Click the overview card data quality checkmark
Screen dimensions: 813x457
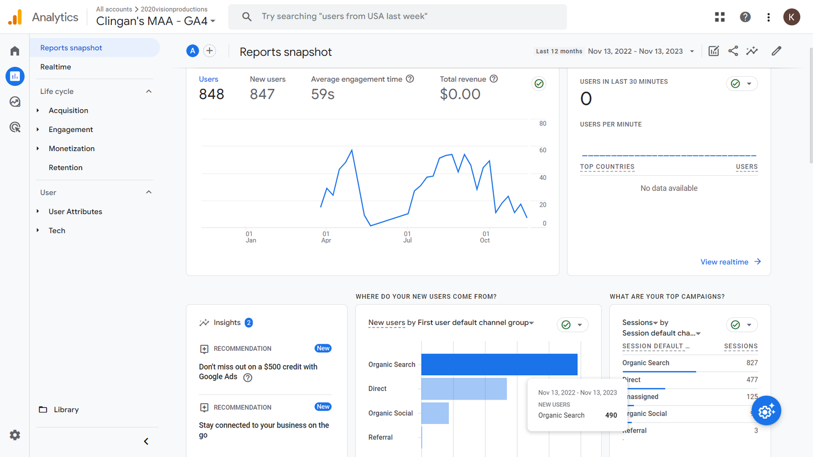point(539,83)
